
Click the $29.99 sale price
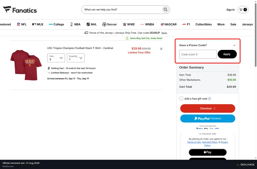(136, 49)
